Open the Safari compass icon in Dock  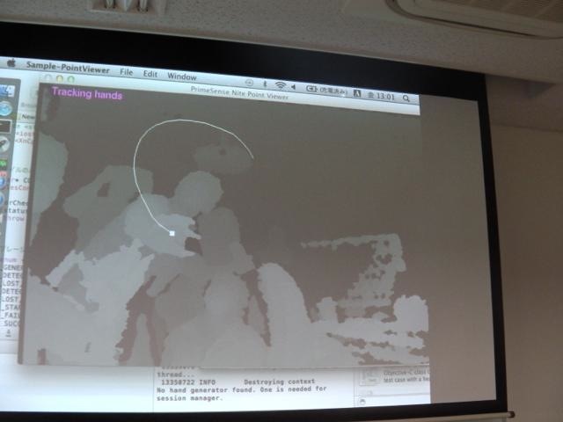pyautogui.click(x=5, y=108)
